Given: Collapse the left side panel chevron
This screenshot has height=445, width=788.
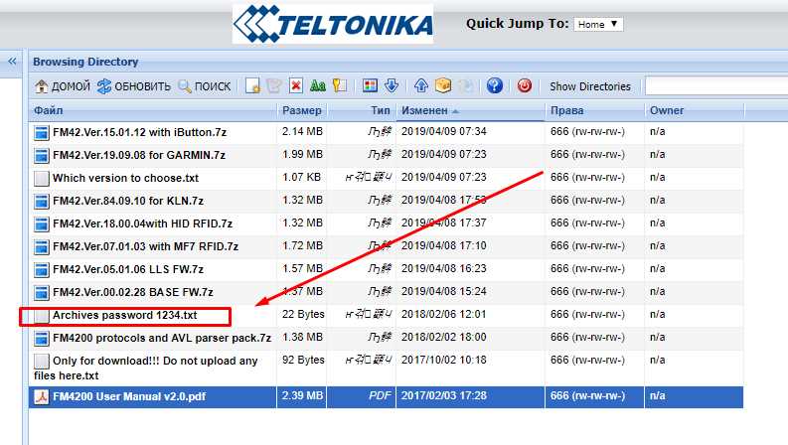Looking at the screenshot, I should click(12, 62).
